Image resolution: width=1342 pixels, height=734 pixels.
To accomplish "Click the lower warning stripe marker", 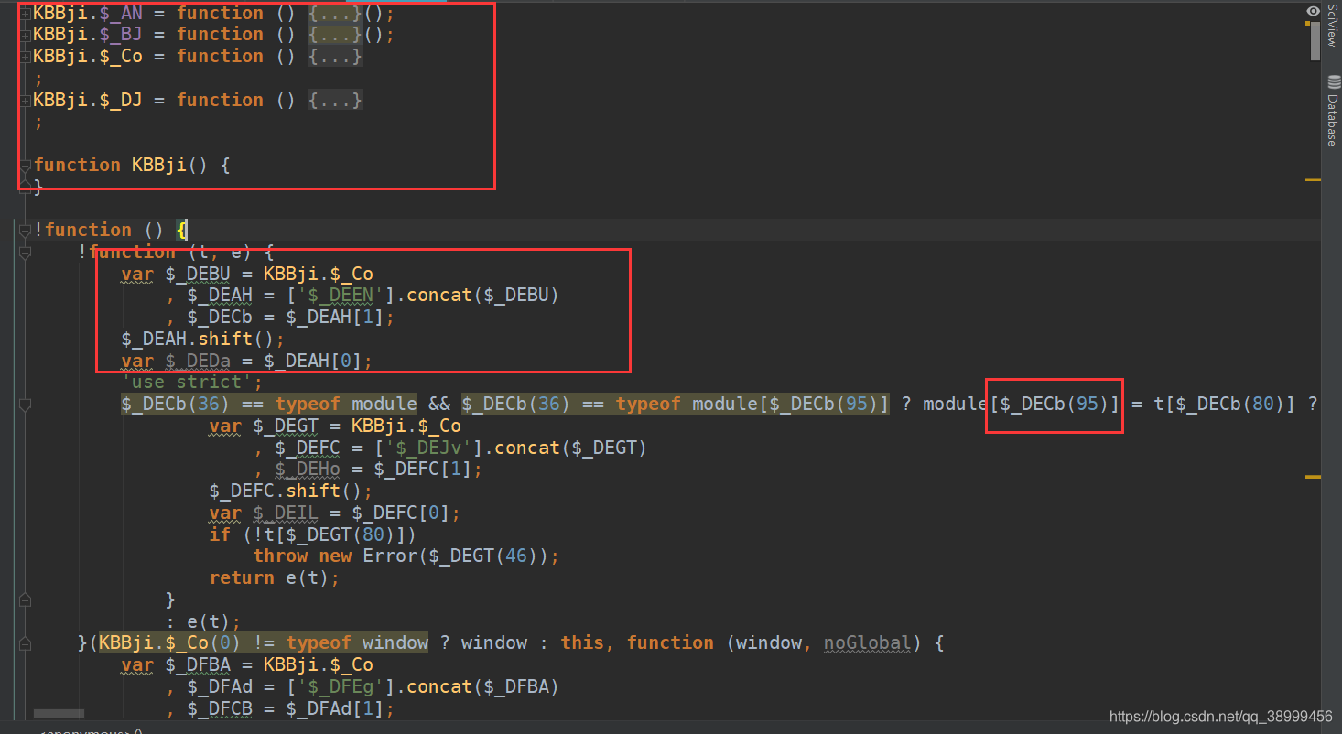I will coord(1314,477).
